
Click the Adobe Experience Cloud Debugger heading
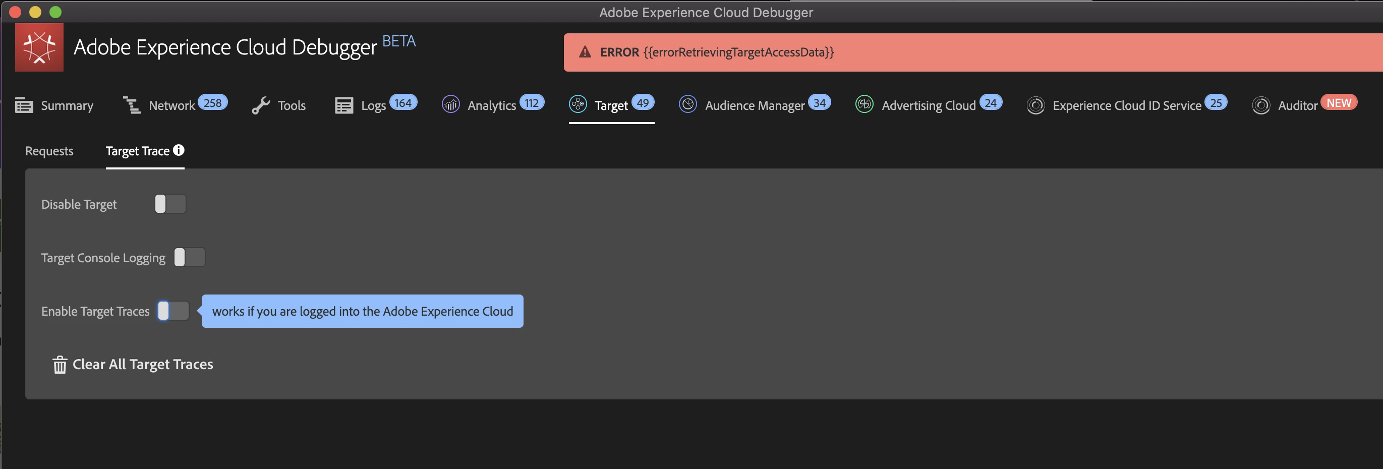[x=225, y=47]
